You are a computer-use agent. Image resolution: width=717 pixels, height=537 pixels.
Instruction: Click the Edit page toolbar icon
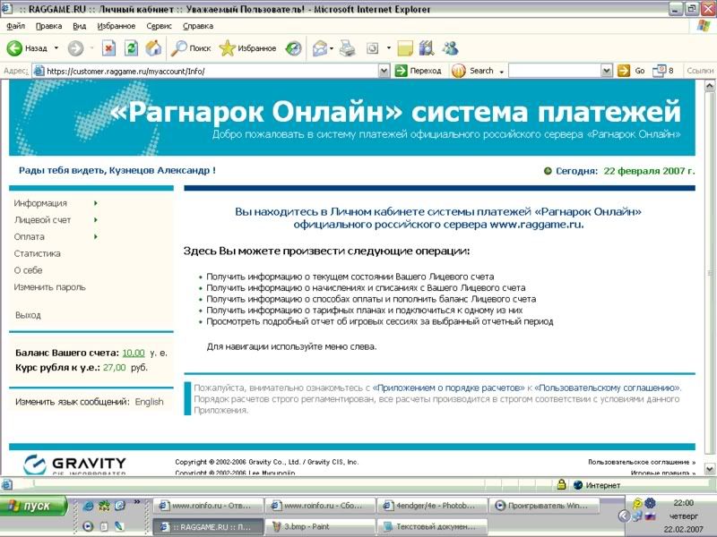[373, 48]
